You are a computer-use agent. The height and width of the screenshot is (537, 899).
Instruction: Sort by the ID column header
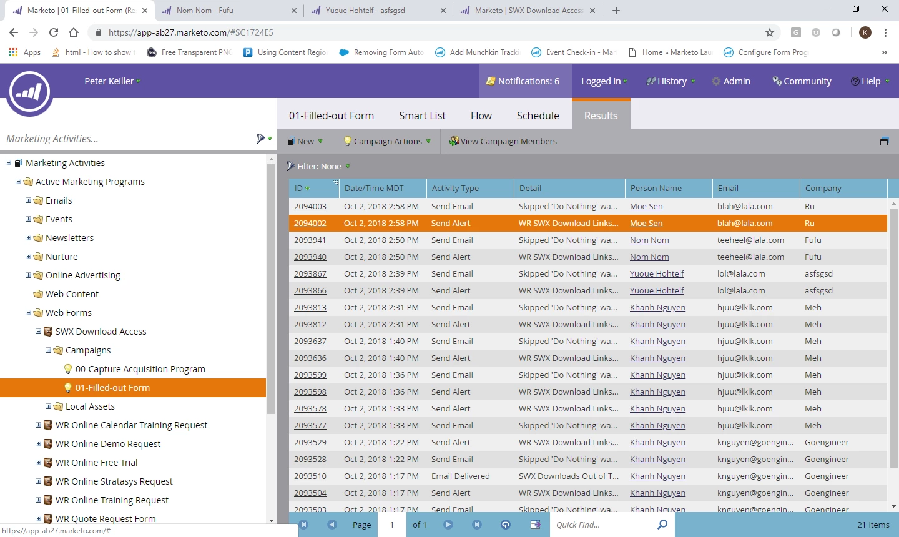pos(314,189)
